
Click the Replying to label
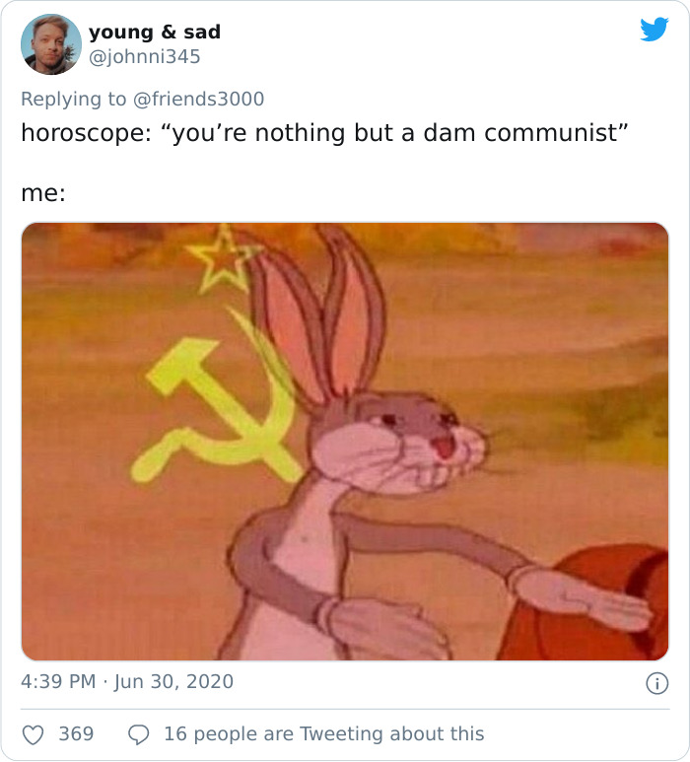[x=73, y=100]
